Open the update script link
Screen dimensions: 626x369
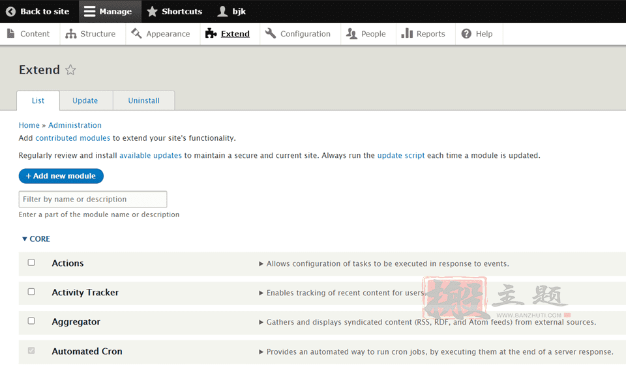pyautogui.click(x=401, y=155)
